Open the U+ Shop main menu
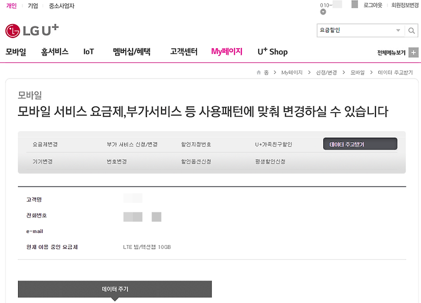The height and width of the screenshot is (303, 421). coord(272,52)
